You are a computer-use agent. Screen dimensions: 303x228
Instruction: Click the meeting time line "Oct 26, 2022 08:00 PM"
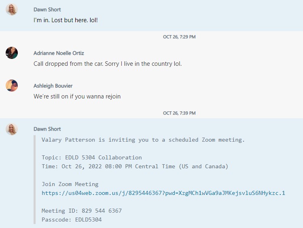click(x=135, y=166)
